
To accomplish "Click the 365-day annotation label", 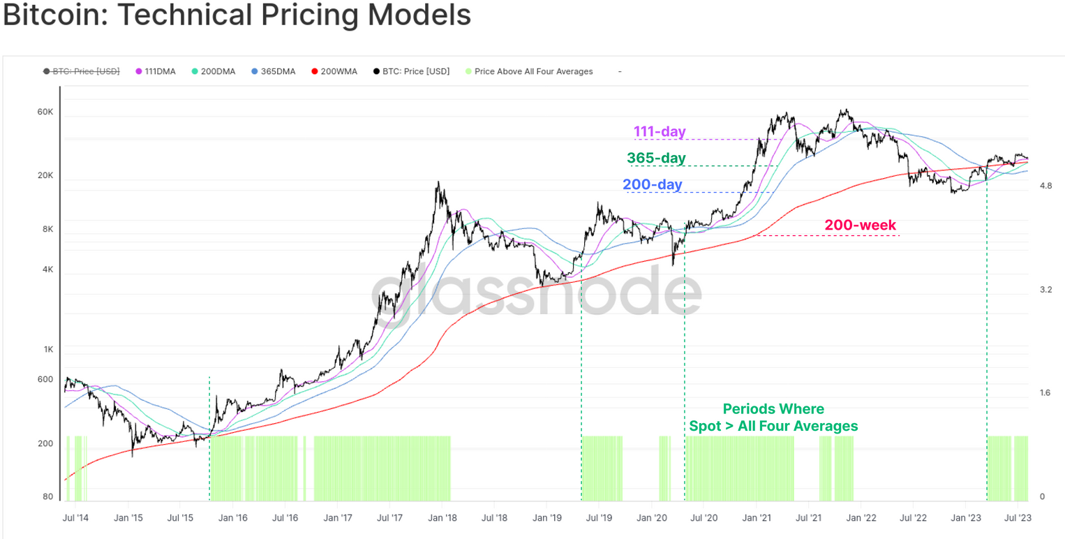I will (x=656, y=158).
